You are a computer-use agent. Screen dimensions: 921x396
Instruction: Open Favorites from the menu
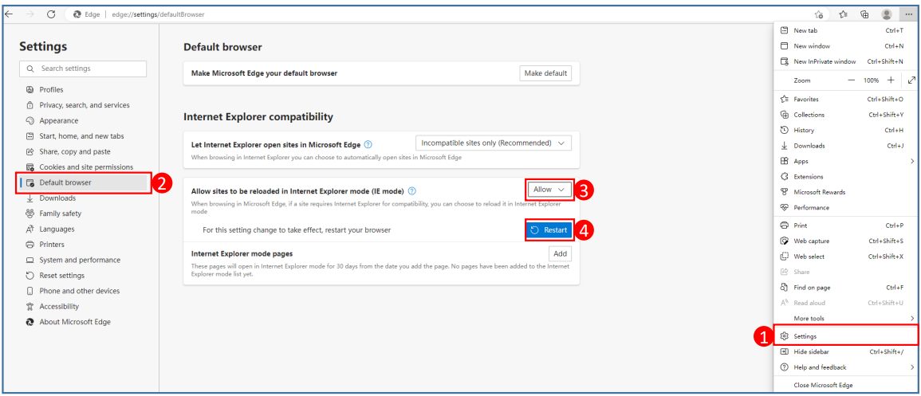click(x=844, y=99)
